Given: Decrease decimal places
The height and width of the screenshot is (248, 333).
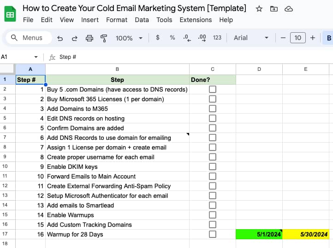Looking at the screenshot, I should (187, 38).
